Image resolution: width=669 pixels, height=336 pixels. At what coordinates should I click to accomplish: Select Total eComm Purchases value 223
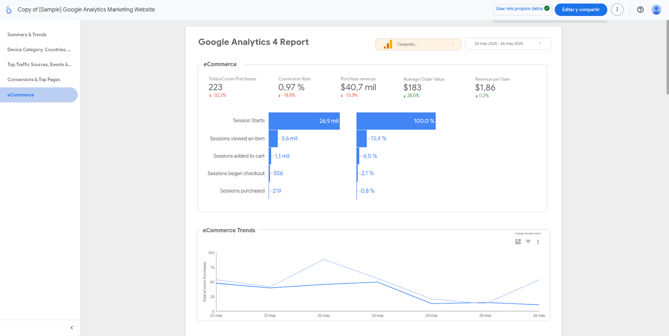[x=216, y=87]
